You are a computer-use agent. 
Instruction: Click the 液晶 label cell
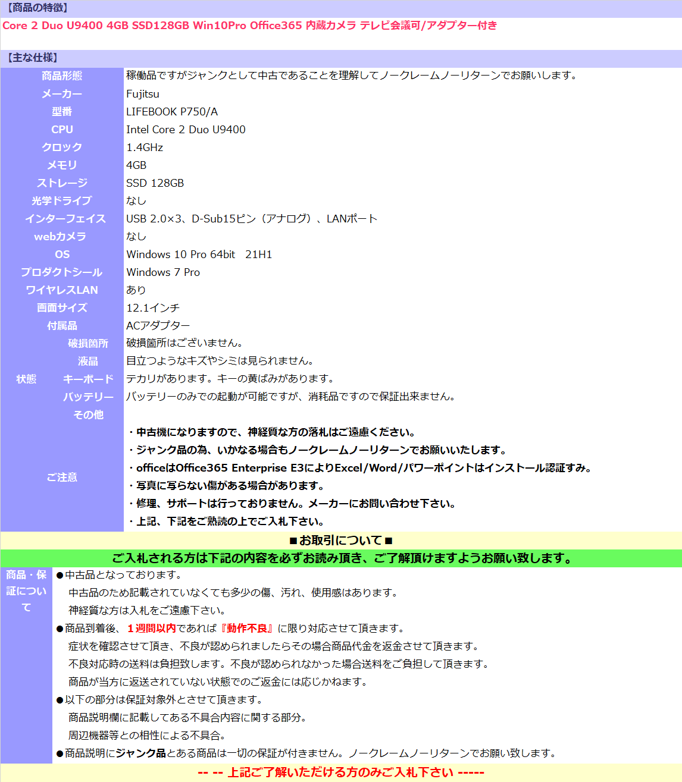pos(88,362)
